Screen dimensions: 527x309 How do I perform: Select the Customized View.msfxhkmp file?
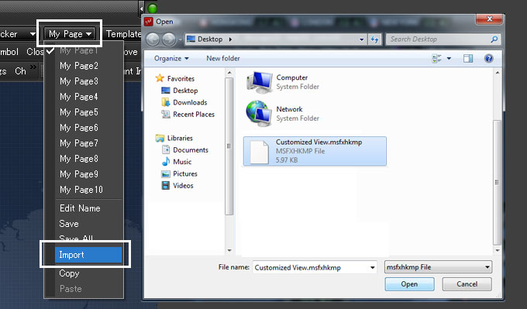[x=315, y=151]
